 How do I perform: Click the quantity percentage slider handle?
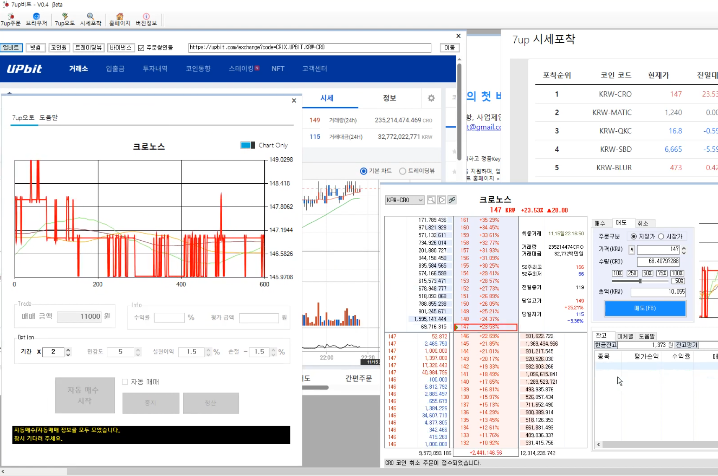coord(640,281)
